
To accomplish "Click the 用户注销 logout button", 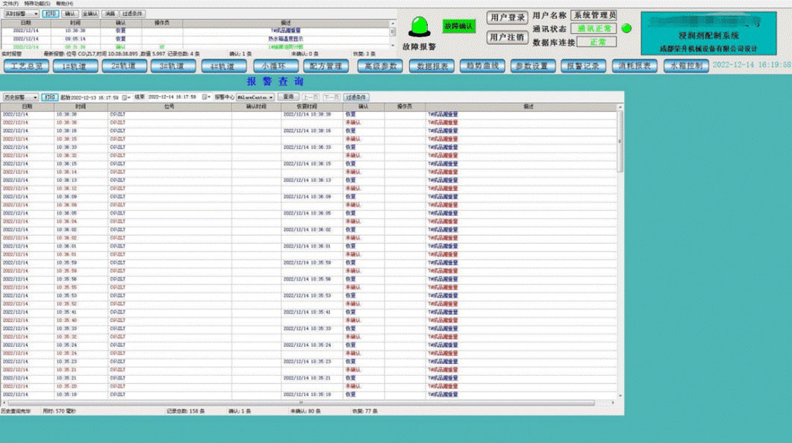I will point(507,37).
